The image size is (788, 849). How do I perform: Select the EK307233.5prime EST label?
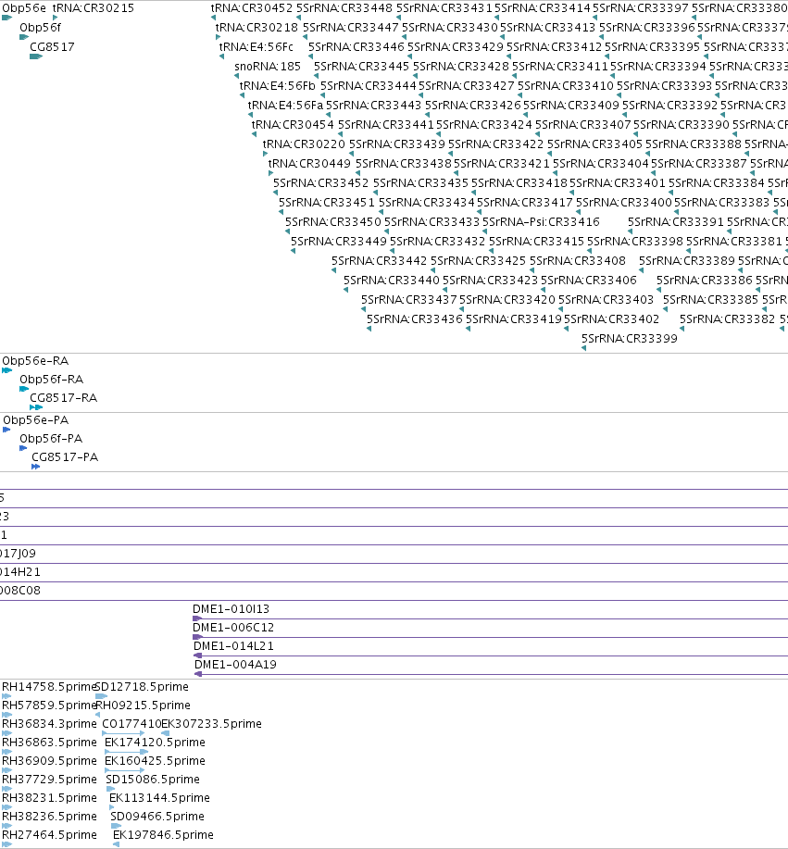(x=212, y=723)
